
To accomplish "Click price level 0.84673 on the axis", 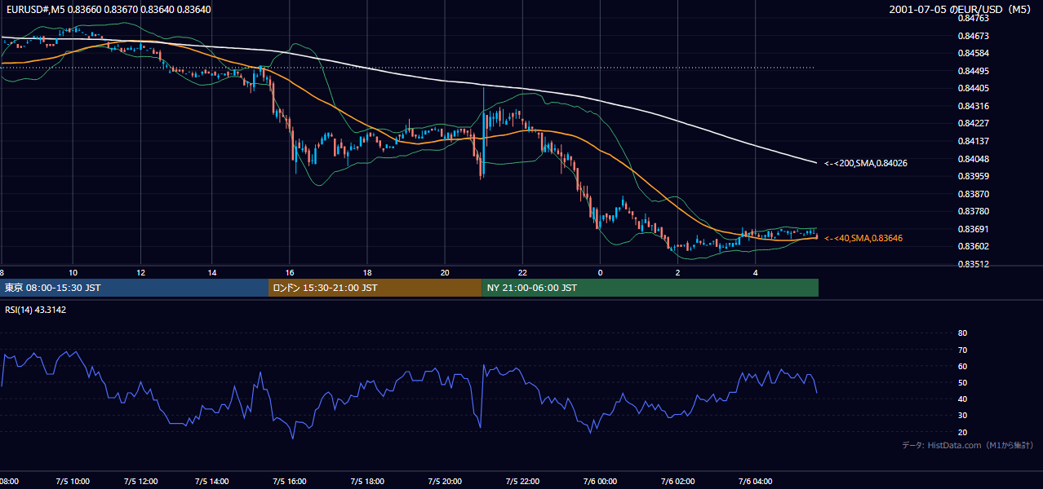I will coord(973,36).
